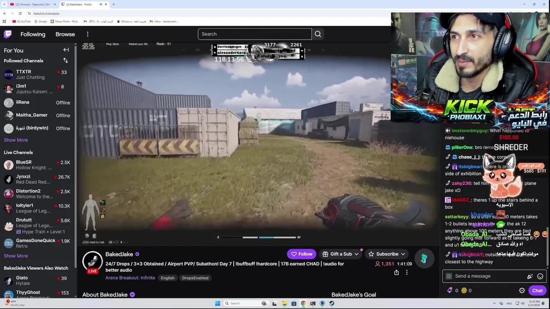Open ThyyGhost channel in sidebar
Image resolution: width=550 pixels, height=309 pixels.
(38, 295)
